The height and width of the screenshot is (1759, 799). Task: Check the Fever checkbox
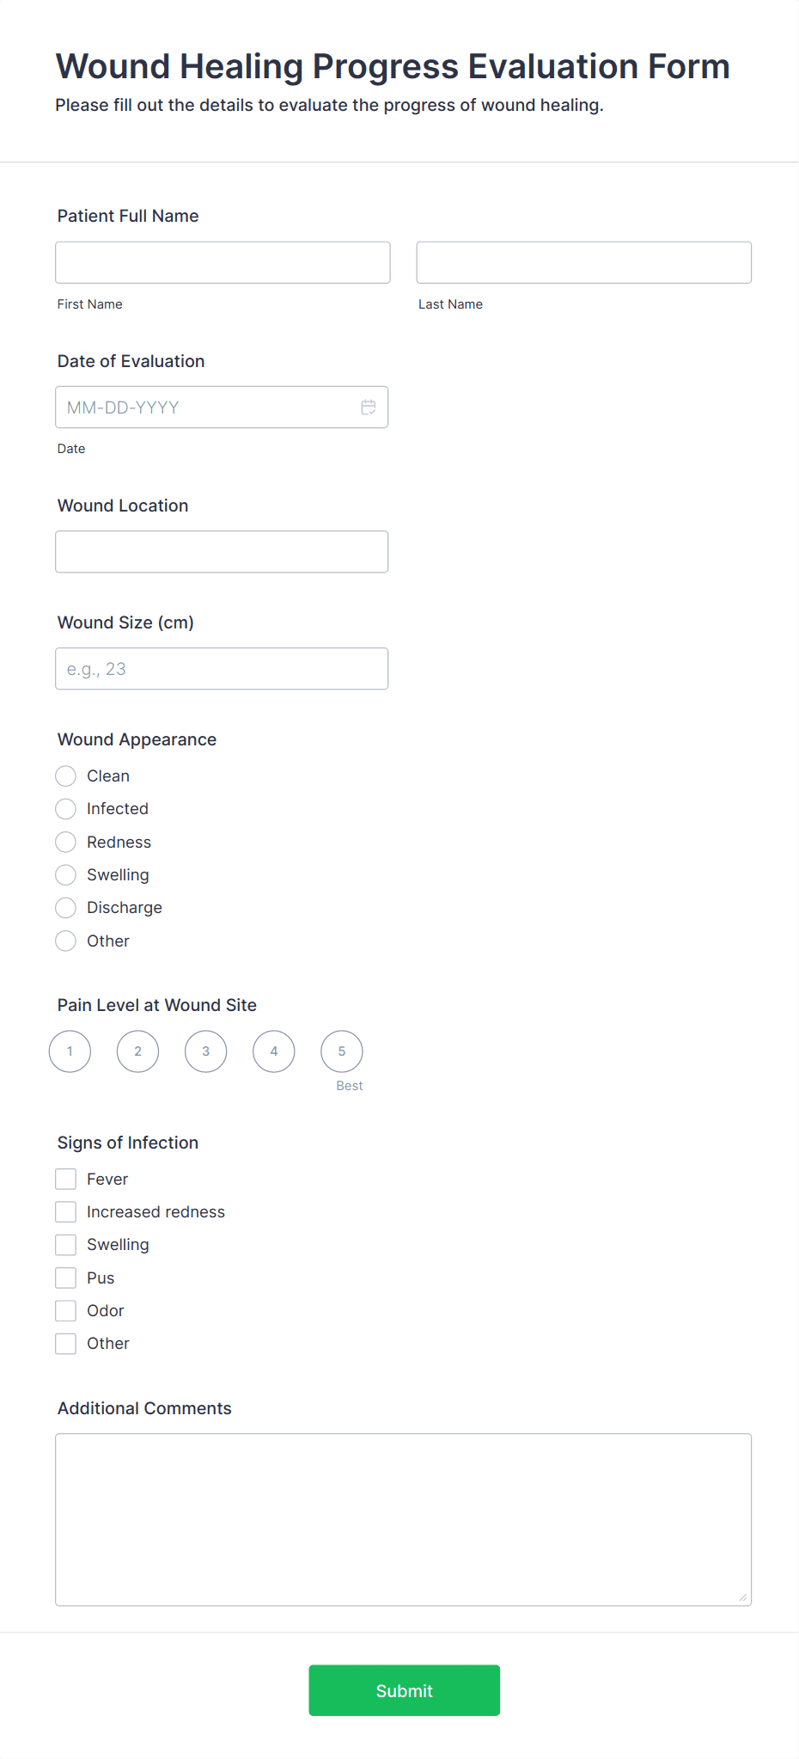(66, 1180)
